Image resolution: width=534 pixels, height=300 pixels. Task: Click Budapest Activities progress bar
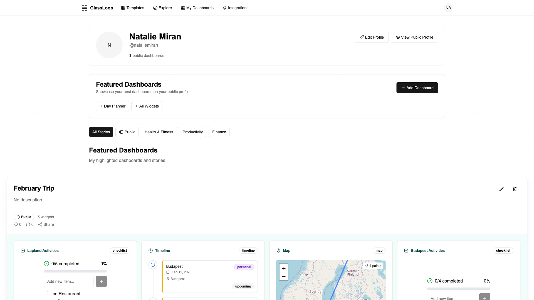(x=459, y=289)
